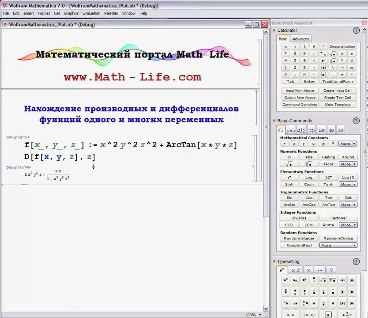Open help for Basic Commands section
The image size is (368, 318).
pyautogui.click(x=356, y=121)
